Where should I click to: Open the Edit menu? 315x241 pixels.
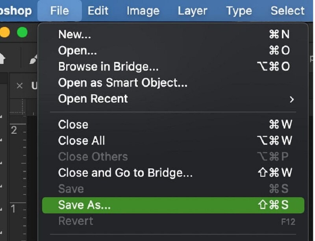98,11
